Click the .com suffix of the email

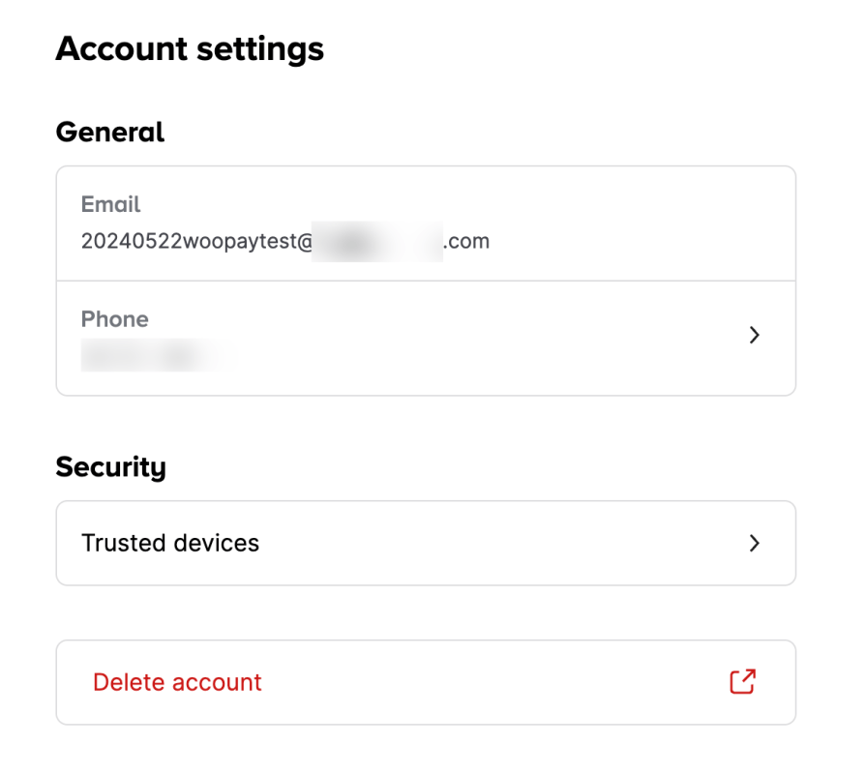click(466, 241)
